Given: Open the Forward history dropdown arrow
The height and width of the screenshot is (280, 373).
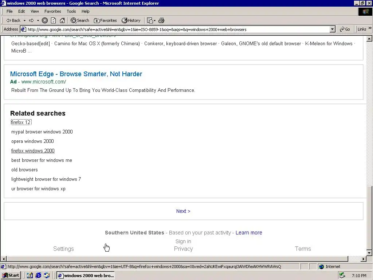Looking at the screenshot, I should [38, 20].
